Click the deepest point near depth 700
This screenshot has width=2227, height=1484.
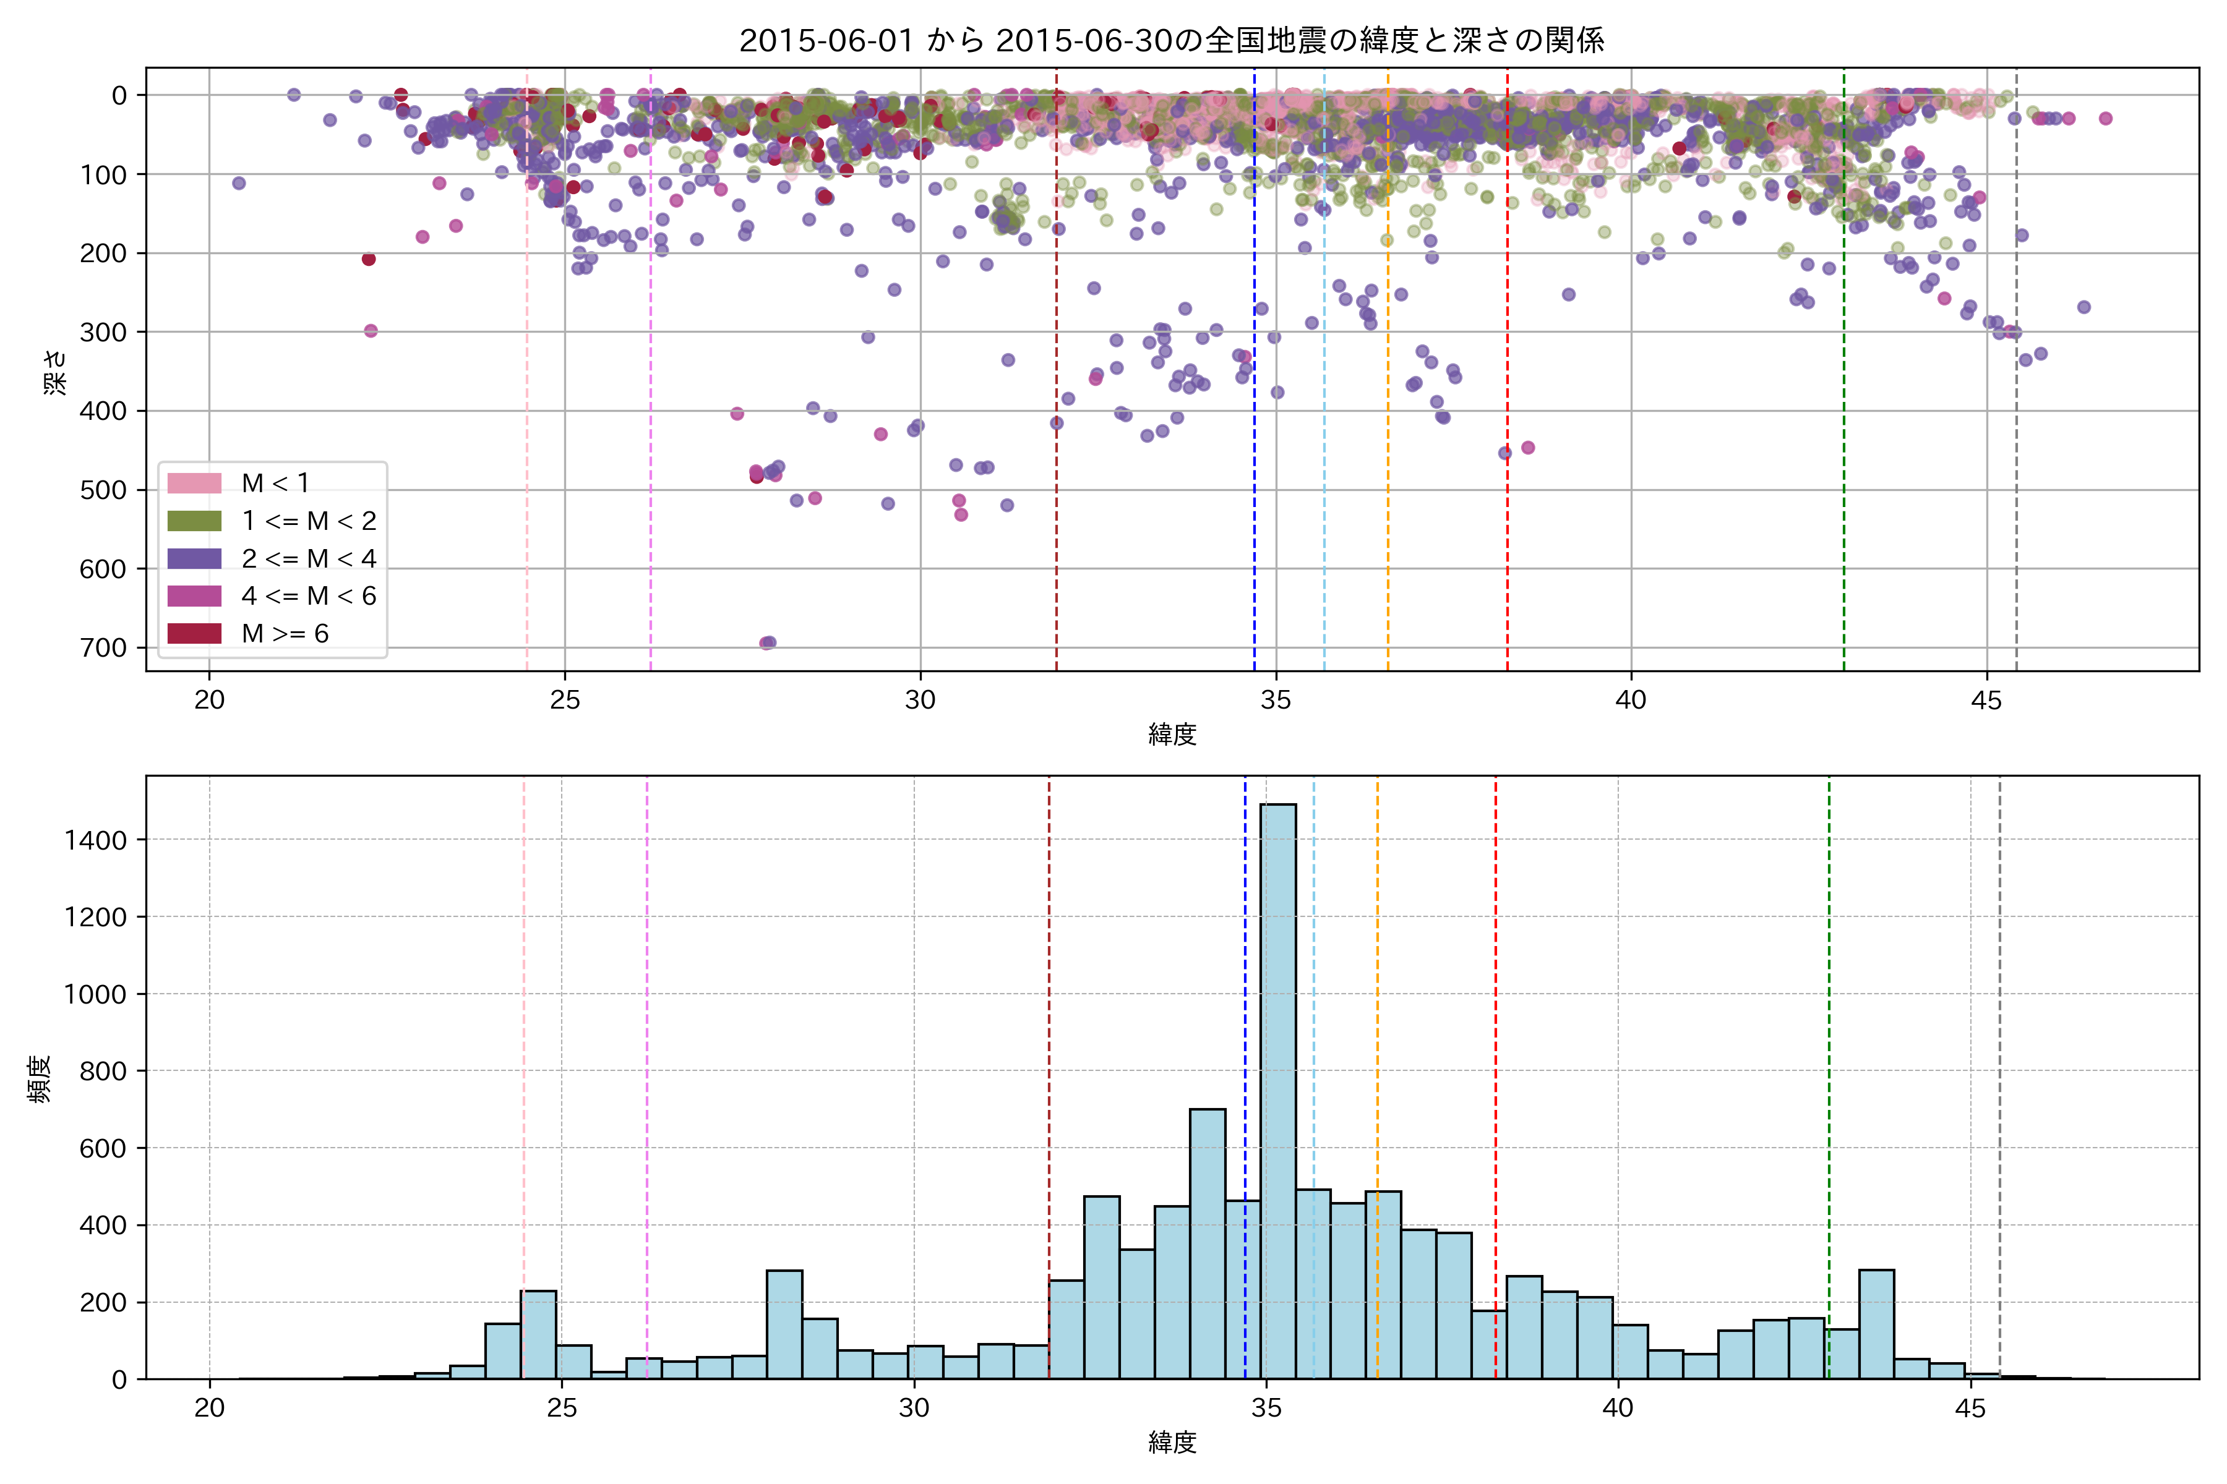click(x=768, y=642)
